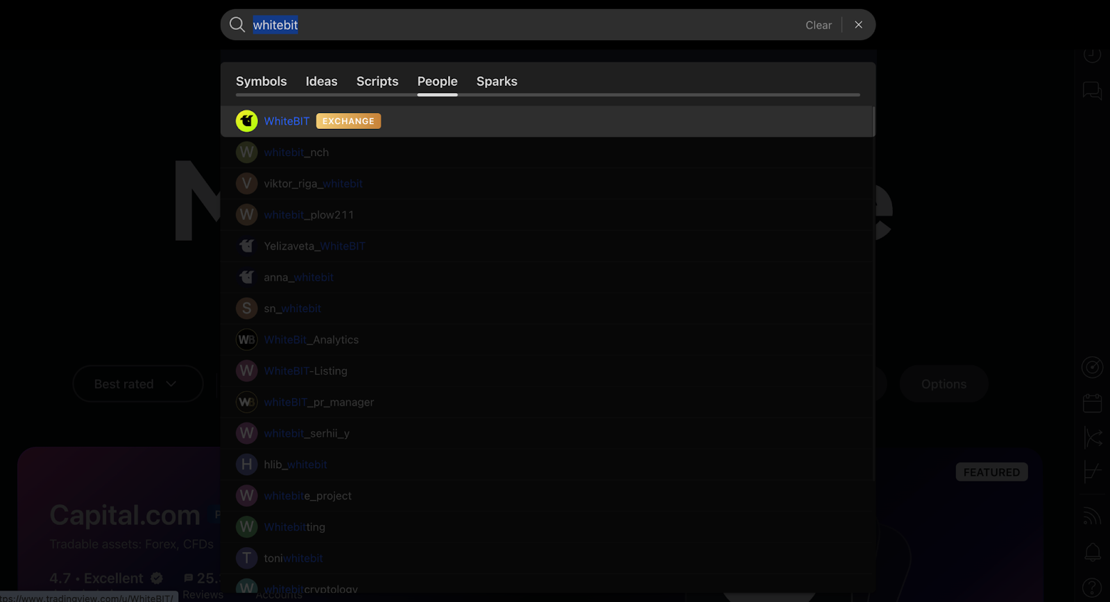Open user whiteBIT_pr_manager
This screenshot has height=602, width=1110.
click(547, 402)
